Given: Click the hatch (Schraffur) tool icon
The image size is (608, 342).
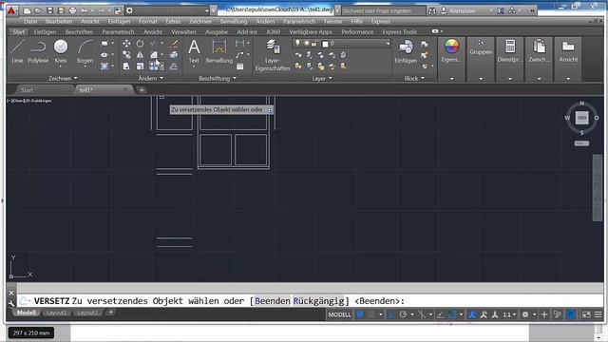Looking at the screenshot, I should [104, 66].
